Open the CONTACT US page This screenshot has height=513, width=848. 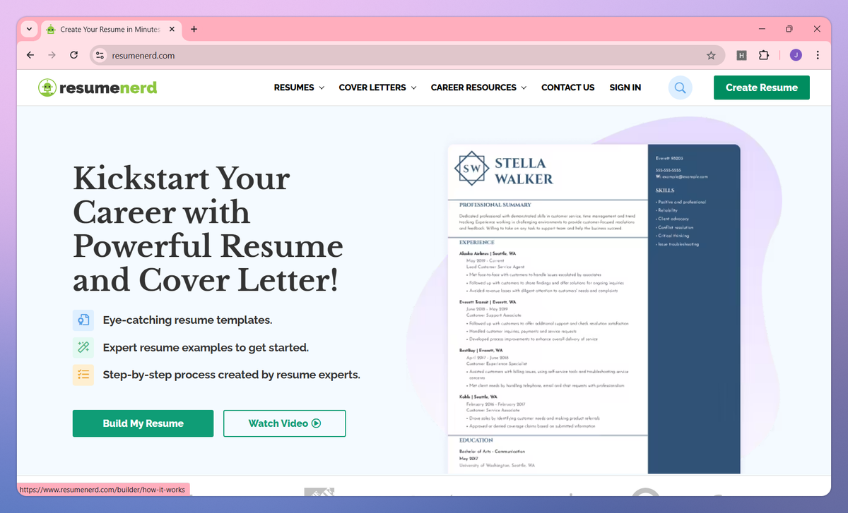pos(567,87)
